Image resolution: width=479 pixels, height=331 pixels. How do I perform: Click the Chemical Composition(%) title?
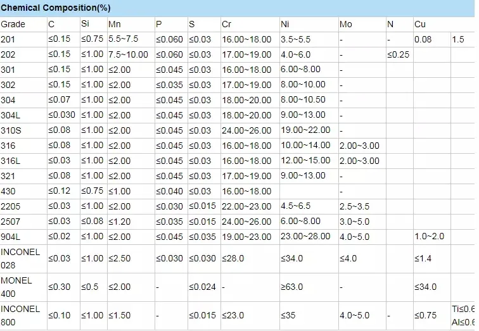55,8
